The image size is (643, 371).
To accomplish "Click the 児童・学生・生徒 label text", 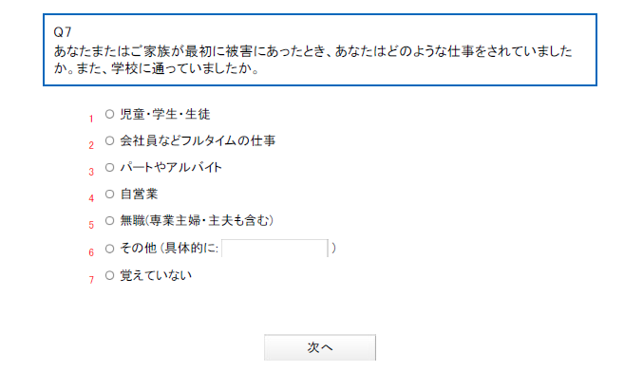I will tap(165, 114).
